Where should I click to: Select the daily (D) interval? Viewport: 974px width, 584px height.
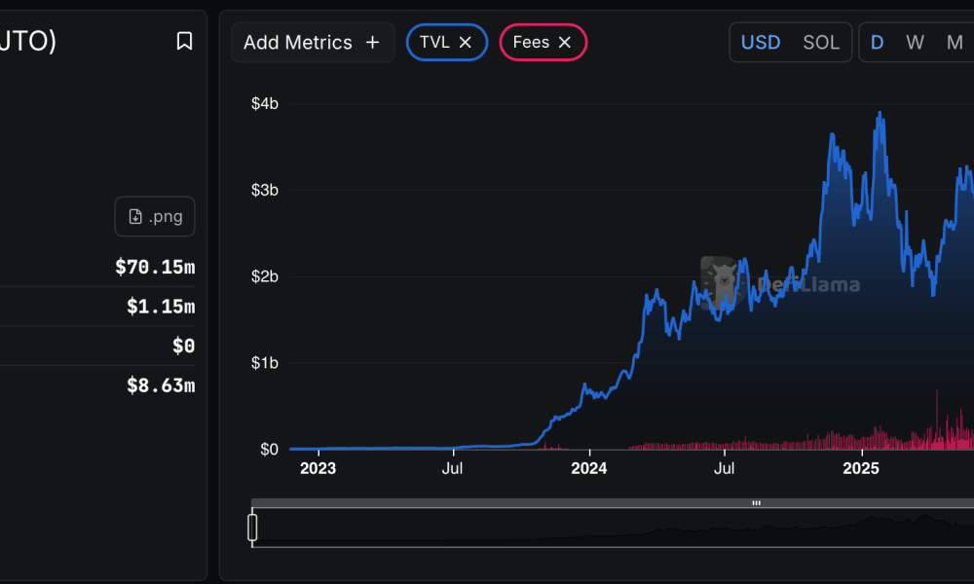(878, 43)
